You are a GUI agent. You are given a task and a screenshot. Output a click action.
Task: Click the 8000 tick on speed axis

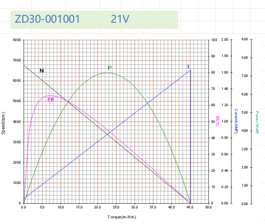pos(17,40)
